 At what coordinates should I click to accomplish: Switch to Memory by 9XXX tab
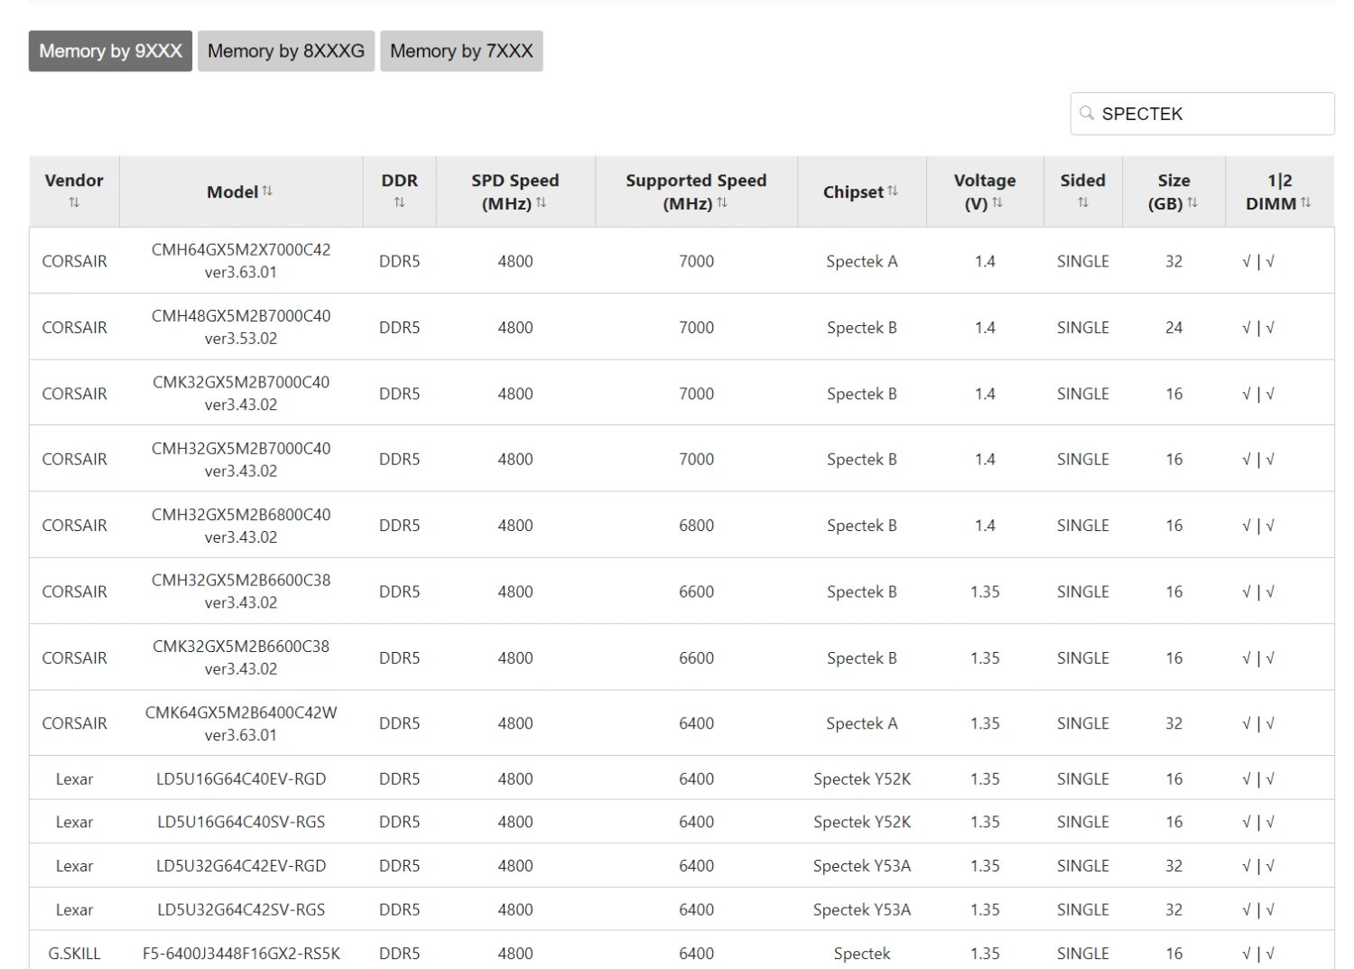point(110,51)
